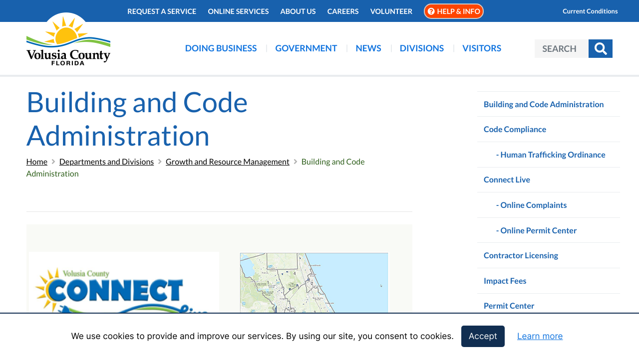This screenshot has height=359, width=639.
Task: Click the magnifying glass search button
Action: [x=601, y=49]
